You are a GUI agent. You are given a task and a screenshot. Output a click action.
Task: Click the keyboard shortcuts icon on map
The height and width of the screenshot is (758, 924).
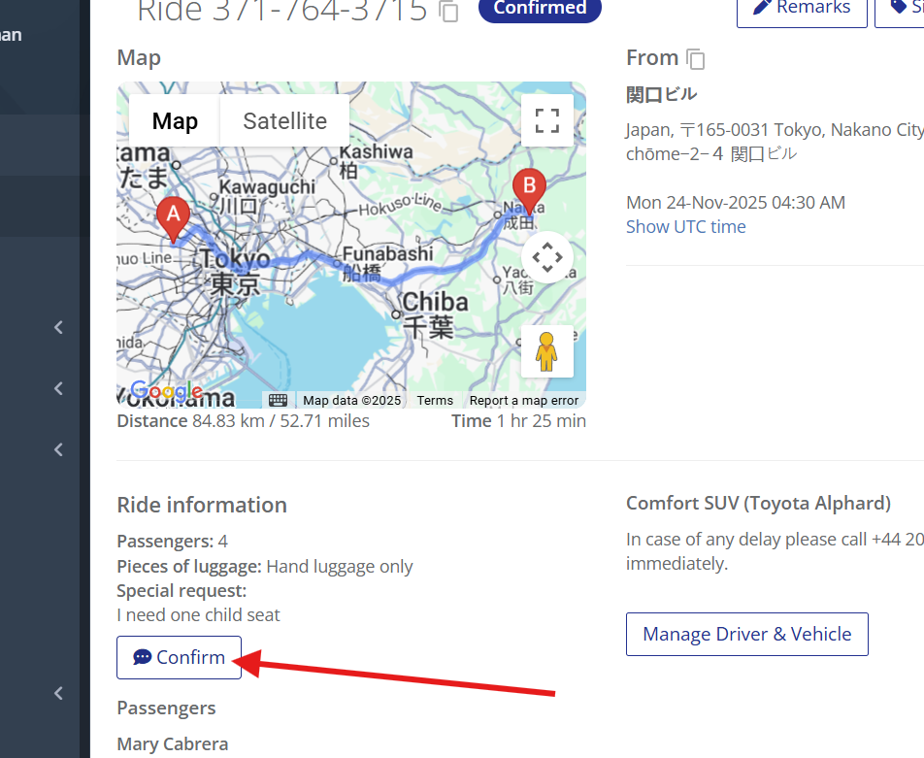pyautogui.click(x=279, y=400)
